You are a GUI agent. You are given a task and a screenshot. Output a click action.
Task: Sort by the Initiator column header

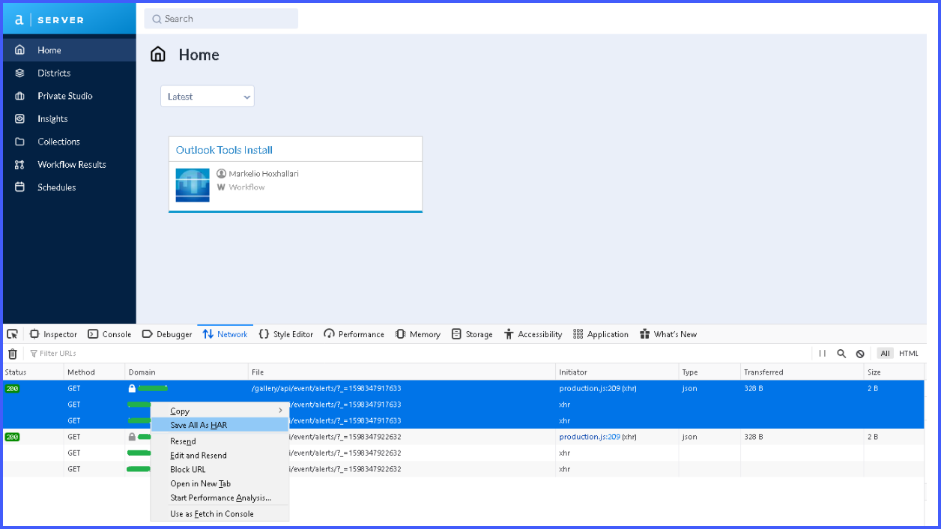[x=617, y=372]
